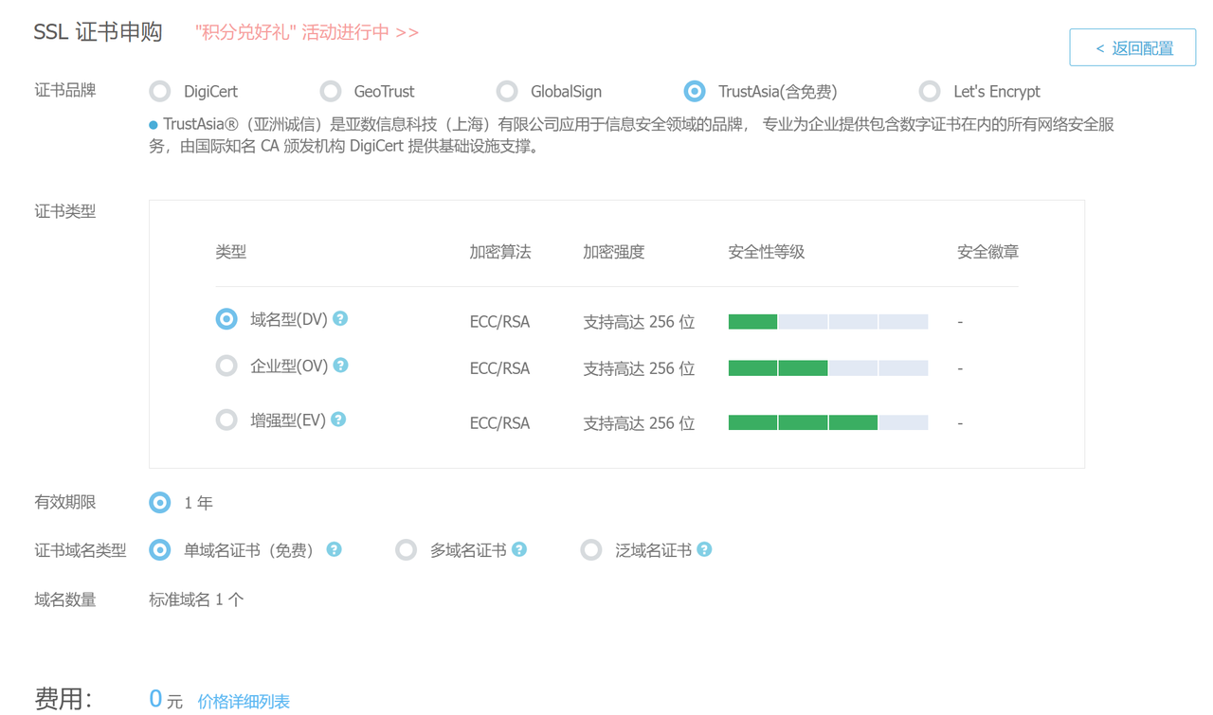Click the 加密算法 column header
Viewport: 1213px width, 715px height.
pos(500,252)
